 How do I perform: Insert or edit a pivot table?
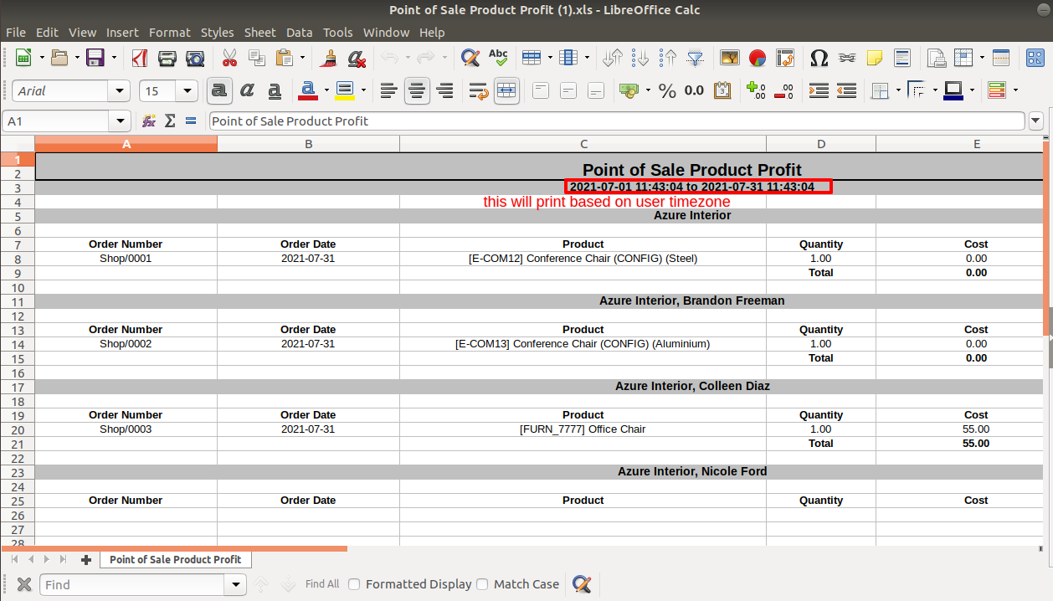pyautogui.click(x=784, y=58)
